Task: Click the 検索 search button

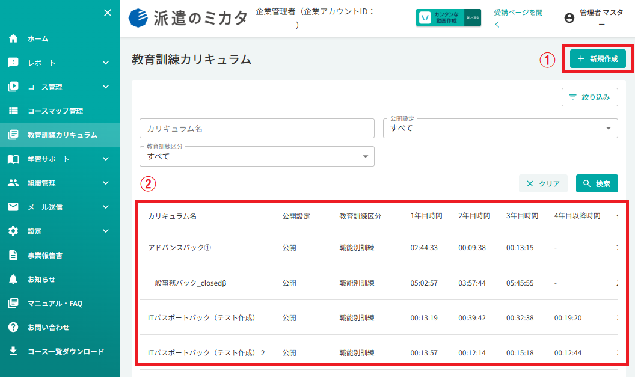Action: point(597,183)
